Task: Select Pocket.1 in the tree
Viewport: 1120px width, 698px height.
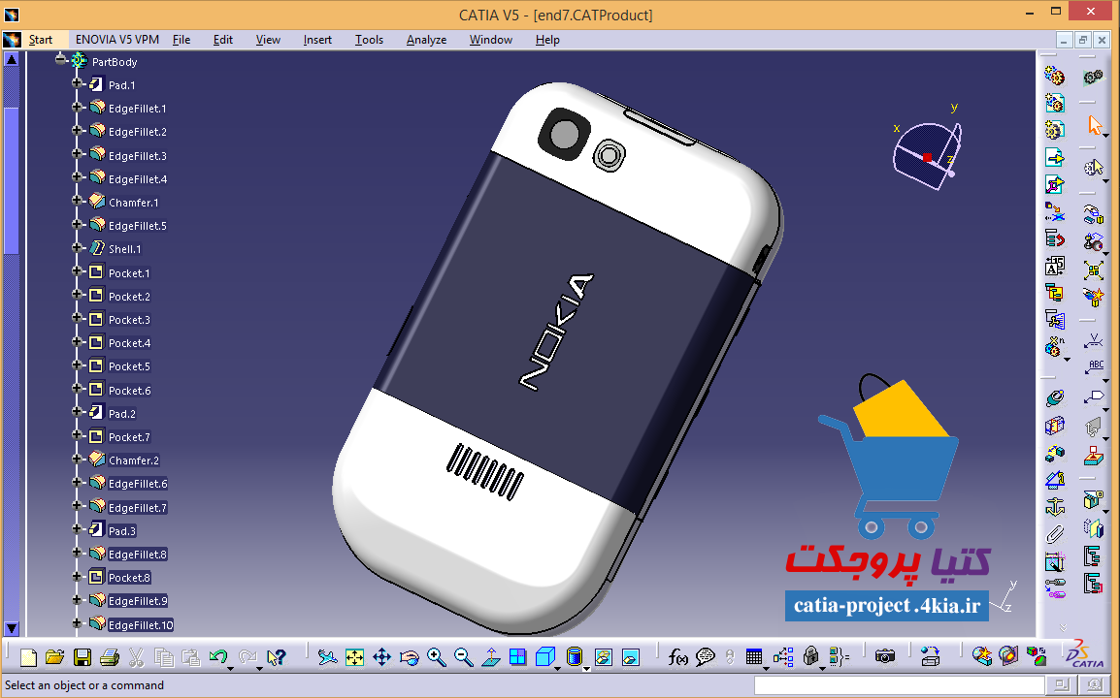Action: pyautogui.click(x=129, y=273)
